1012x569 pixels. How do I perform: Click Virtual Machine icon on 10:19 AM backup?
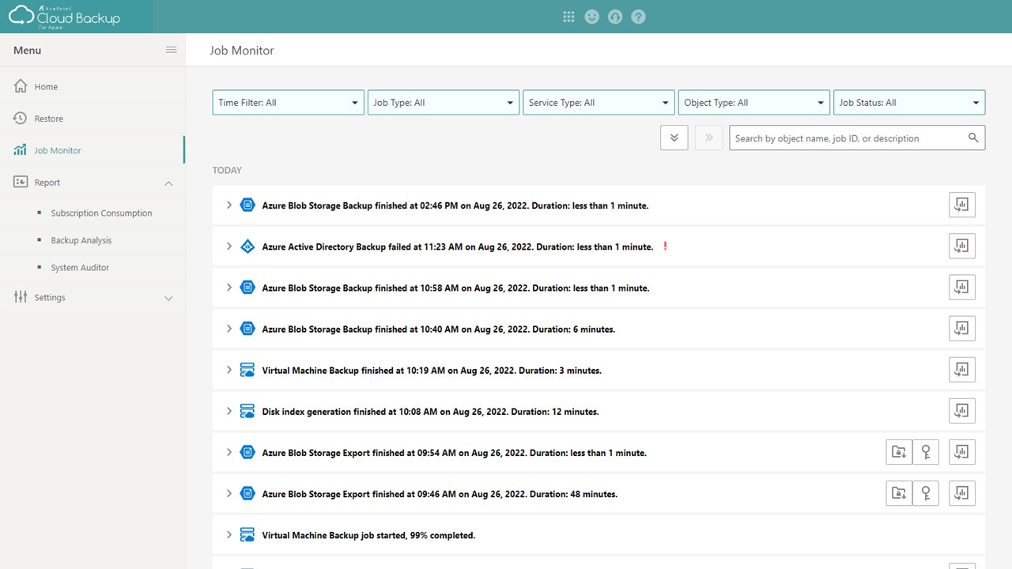pyautogui.click(x=247, y=370)
